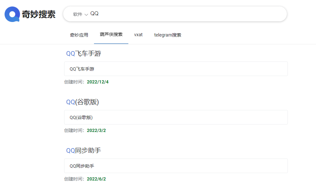Open the 软件 category dropdown
Image resolution: width=316 pixels, height=186 pixels.
pyautogui.click(x=80, y=14)
